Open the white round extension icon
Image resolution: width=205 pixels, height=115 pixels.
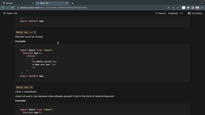184,8
